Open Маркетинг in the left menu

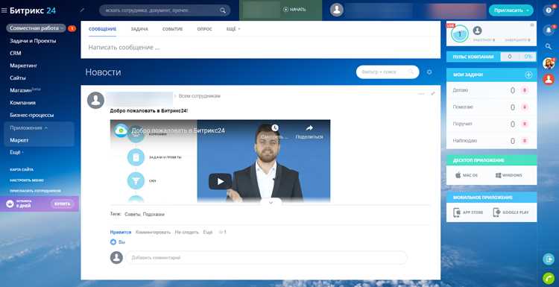tap(24, 66)
